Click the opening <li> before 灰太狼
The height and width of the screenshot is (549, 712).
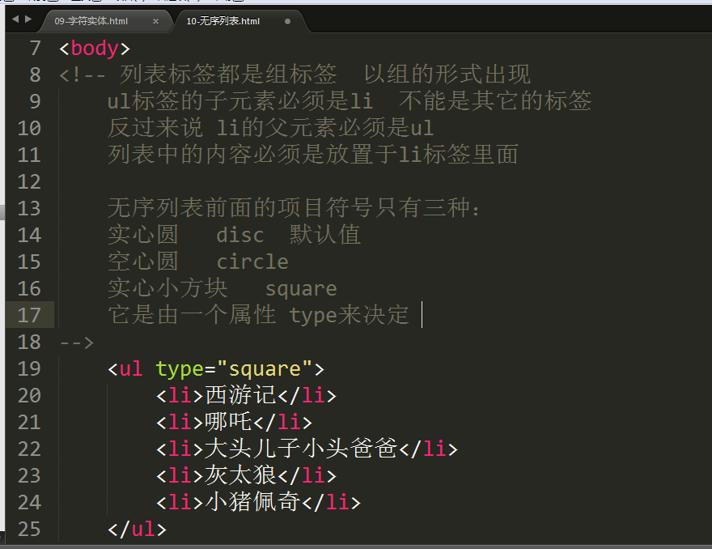coord(180,476)
